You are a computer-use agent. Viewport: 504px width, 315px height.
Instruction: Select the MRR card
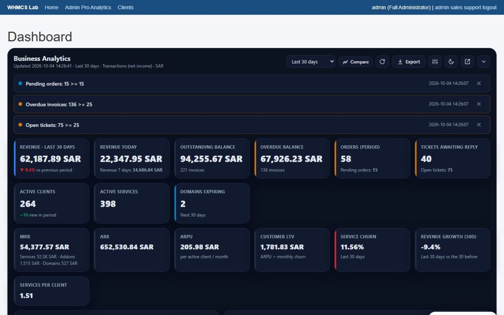pos(52,250)
